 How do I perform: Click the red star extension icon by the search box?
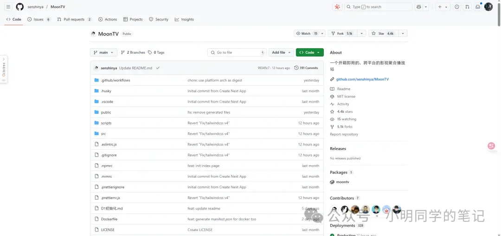point(337,6)
